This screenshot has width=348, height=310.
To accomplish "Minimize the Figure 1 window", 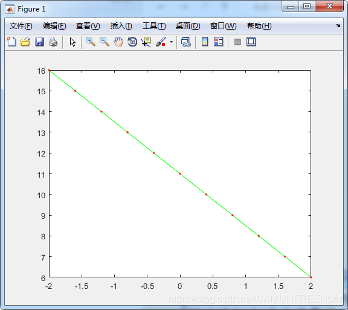I will tap(290, 7).
